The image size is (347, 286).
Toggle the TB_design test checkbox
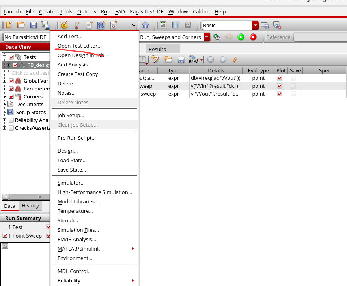(15, 65)
